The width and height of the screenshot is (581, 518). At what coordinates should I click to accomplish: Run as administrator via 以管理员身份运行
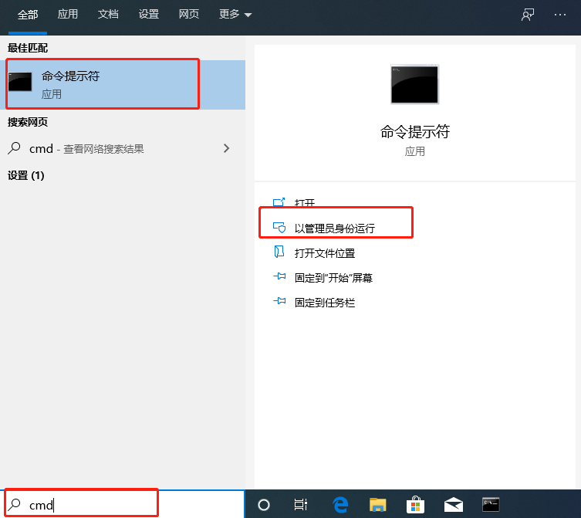[335, 228]
